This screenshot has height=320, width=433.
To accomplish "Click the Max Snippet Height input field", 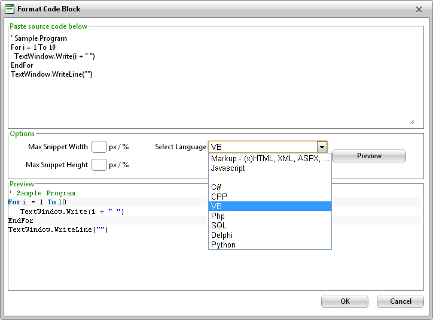I will pos(99,165).
